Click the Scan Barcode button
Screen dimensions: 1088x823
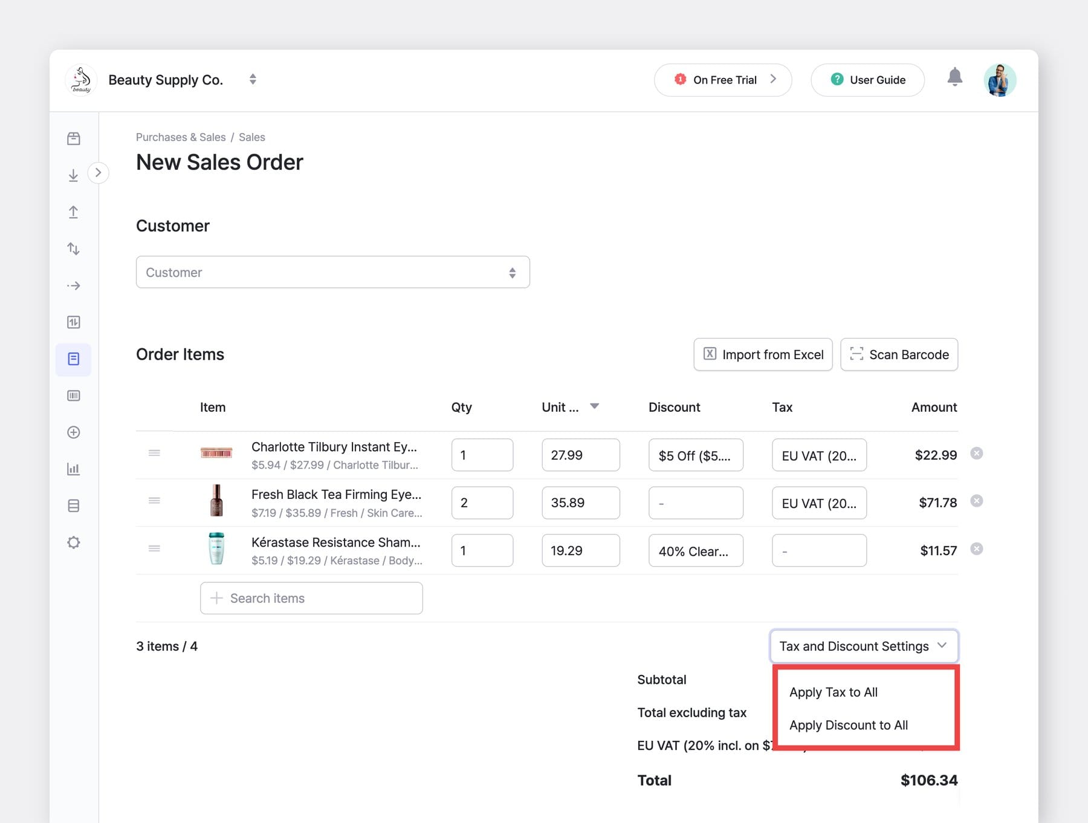[899, 354]
